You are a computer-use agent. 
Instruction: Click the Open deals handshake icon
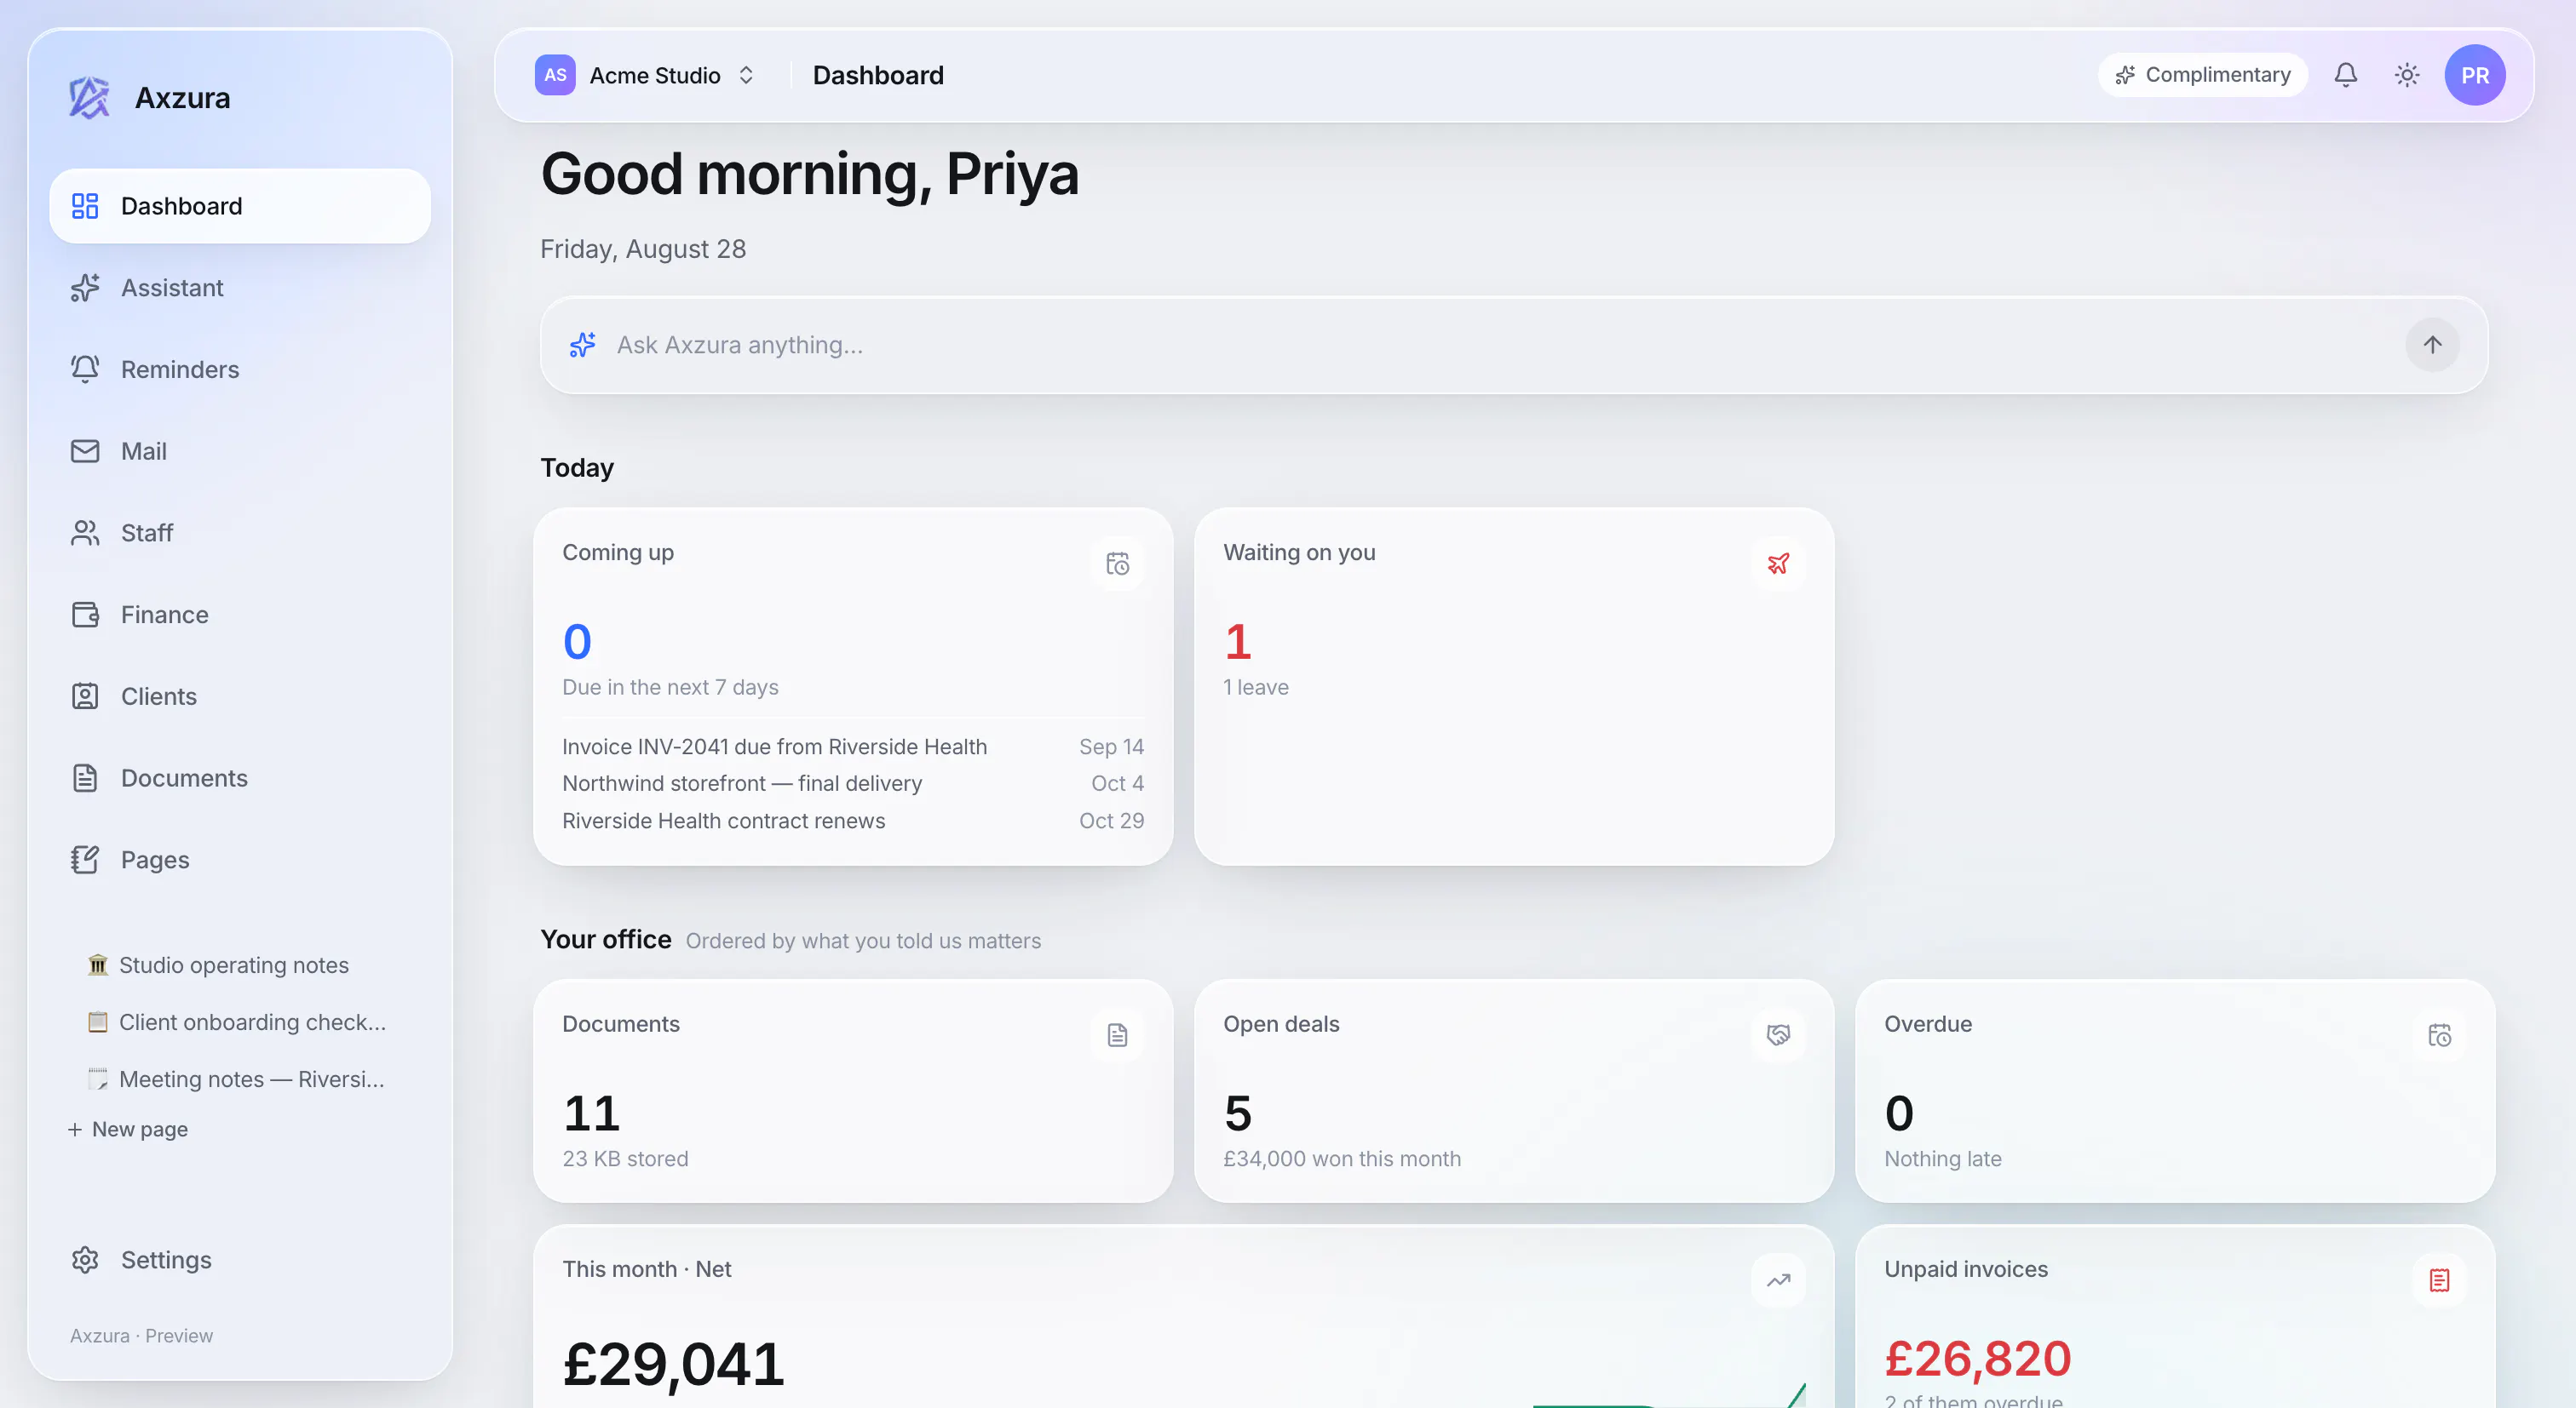pyautogui.click(x=1777, y=1035)
